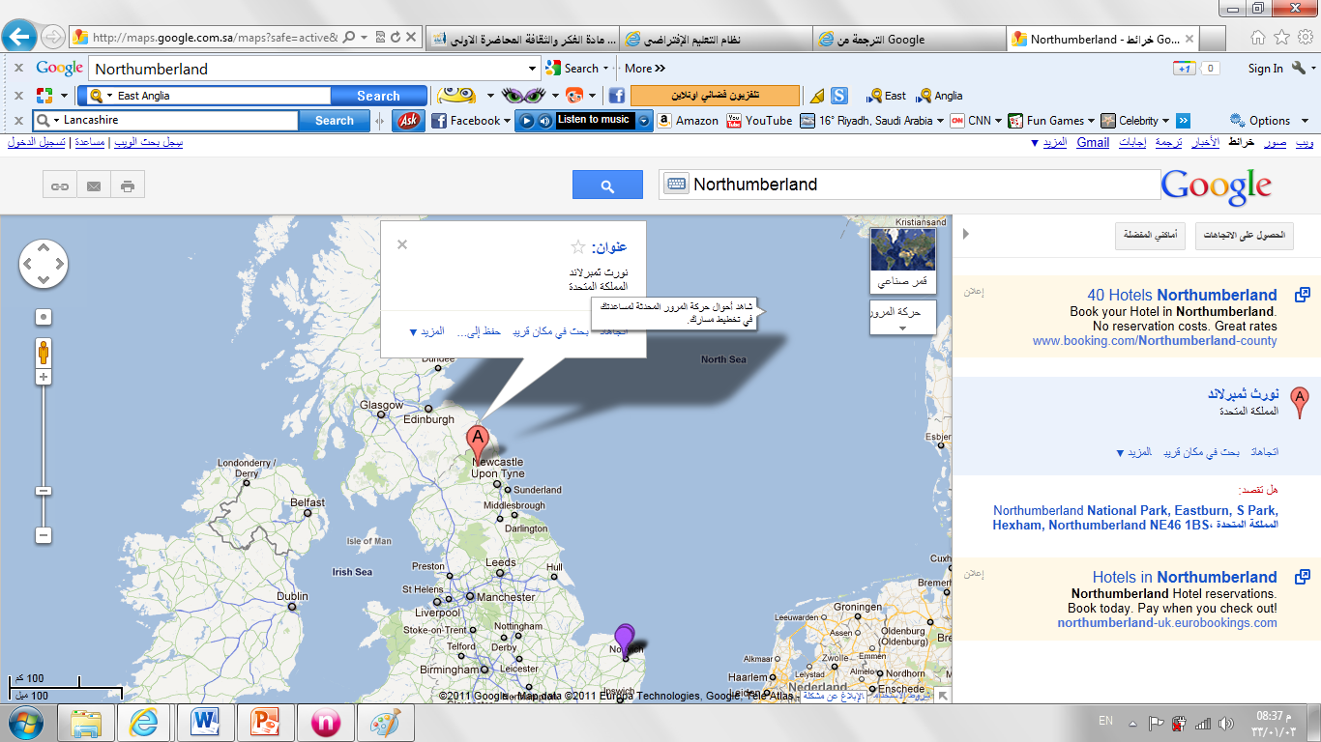Screen dimensions: 1321x742
Task: Switch to the Google Translate browser tab
Action: pos(908,39)
